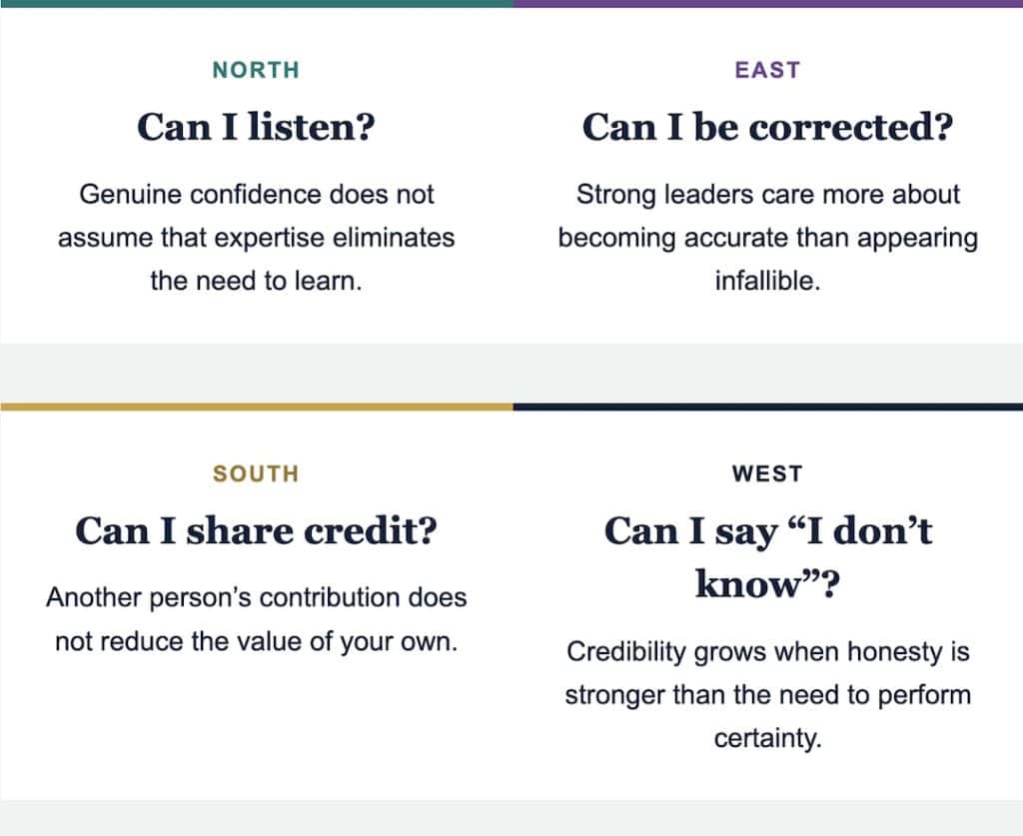The height and width of the screenshot is (836, 1023).
Task: Select the 'Can I listen?' heading
Action: pos(256,127)
